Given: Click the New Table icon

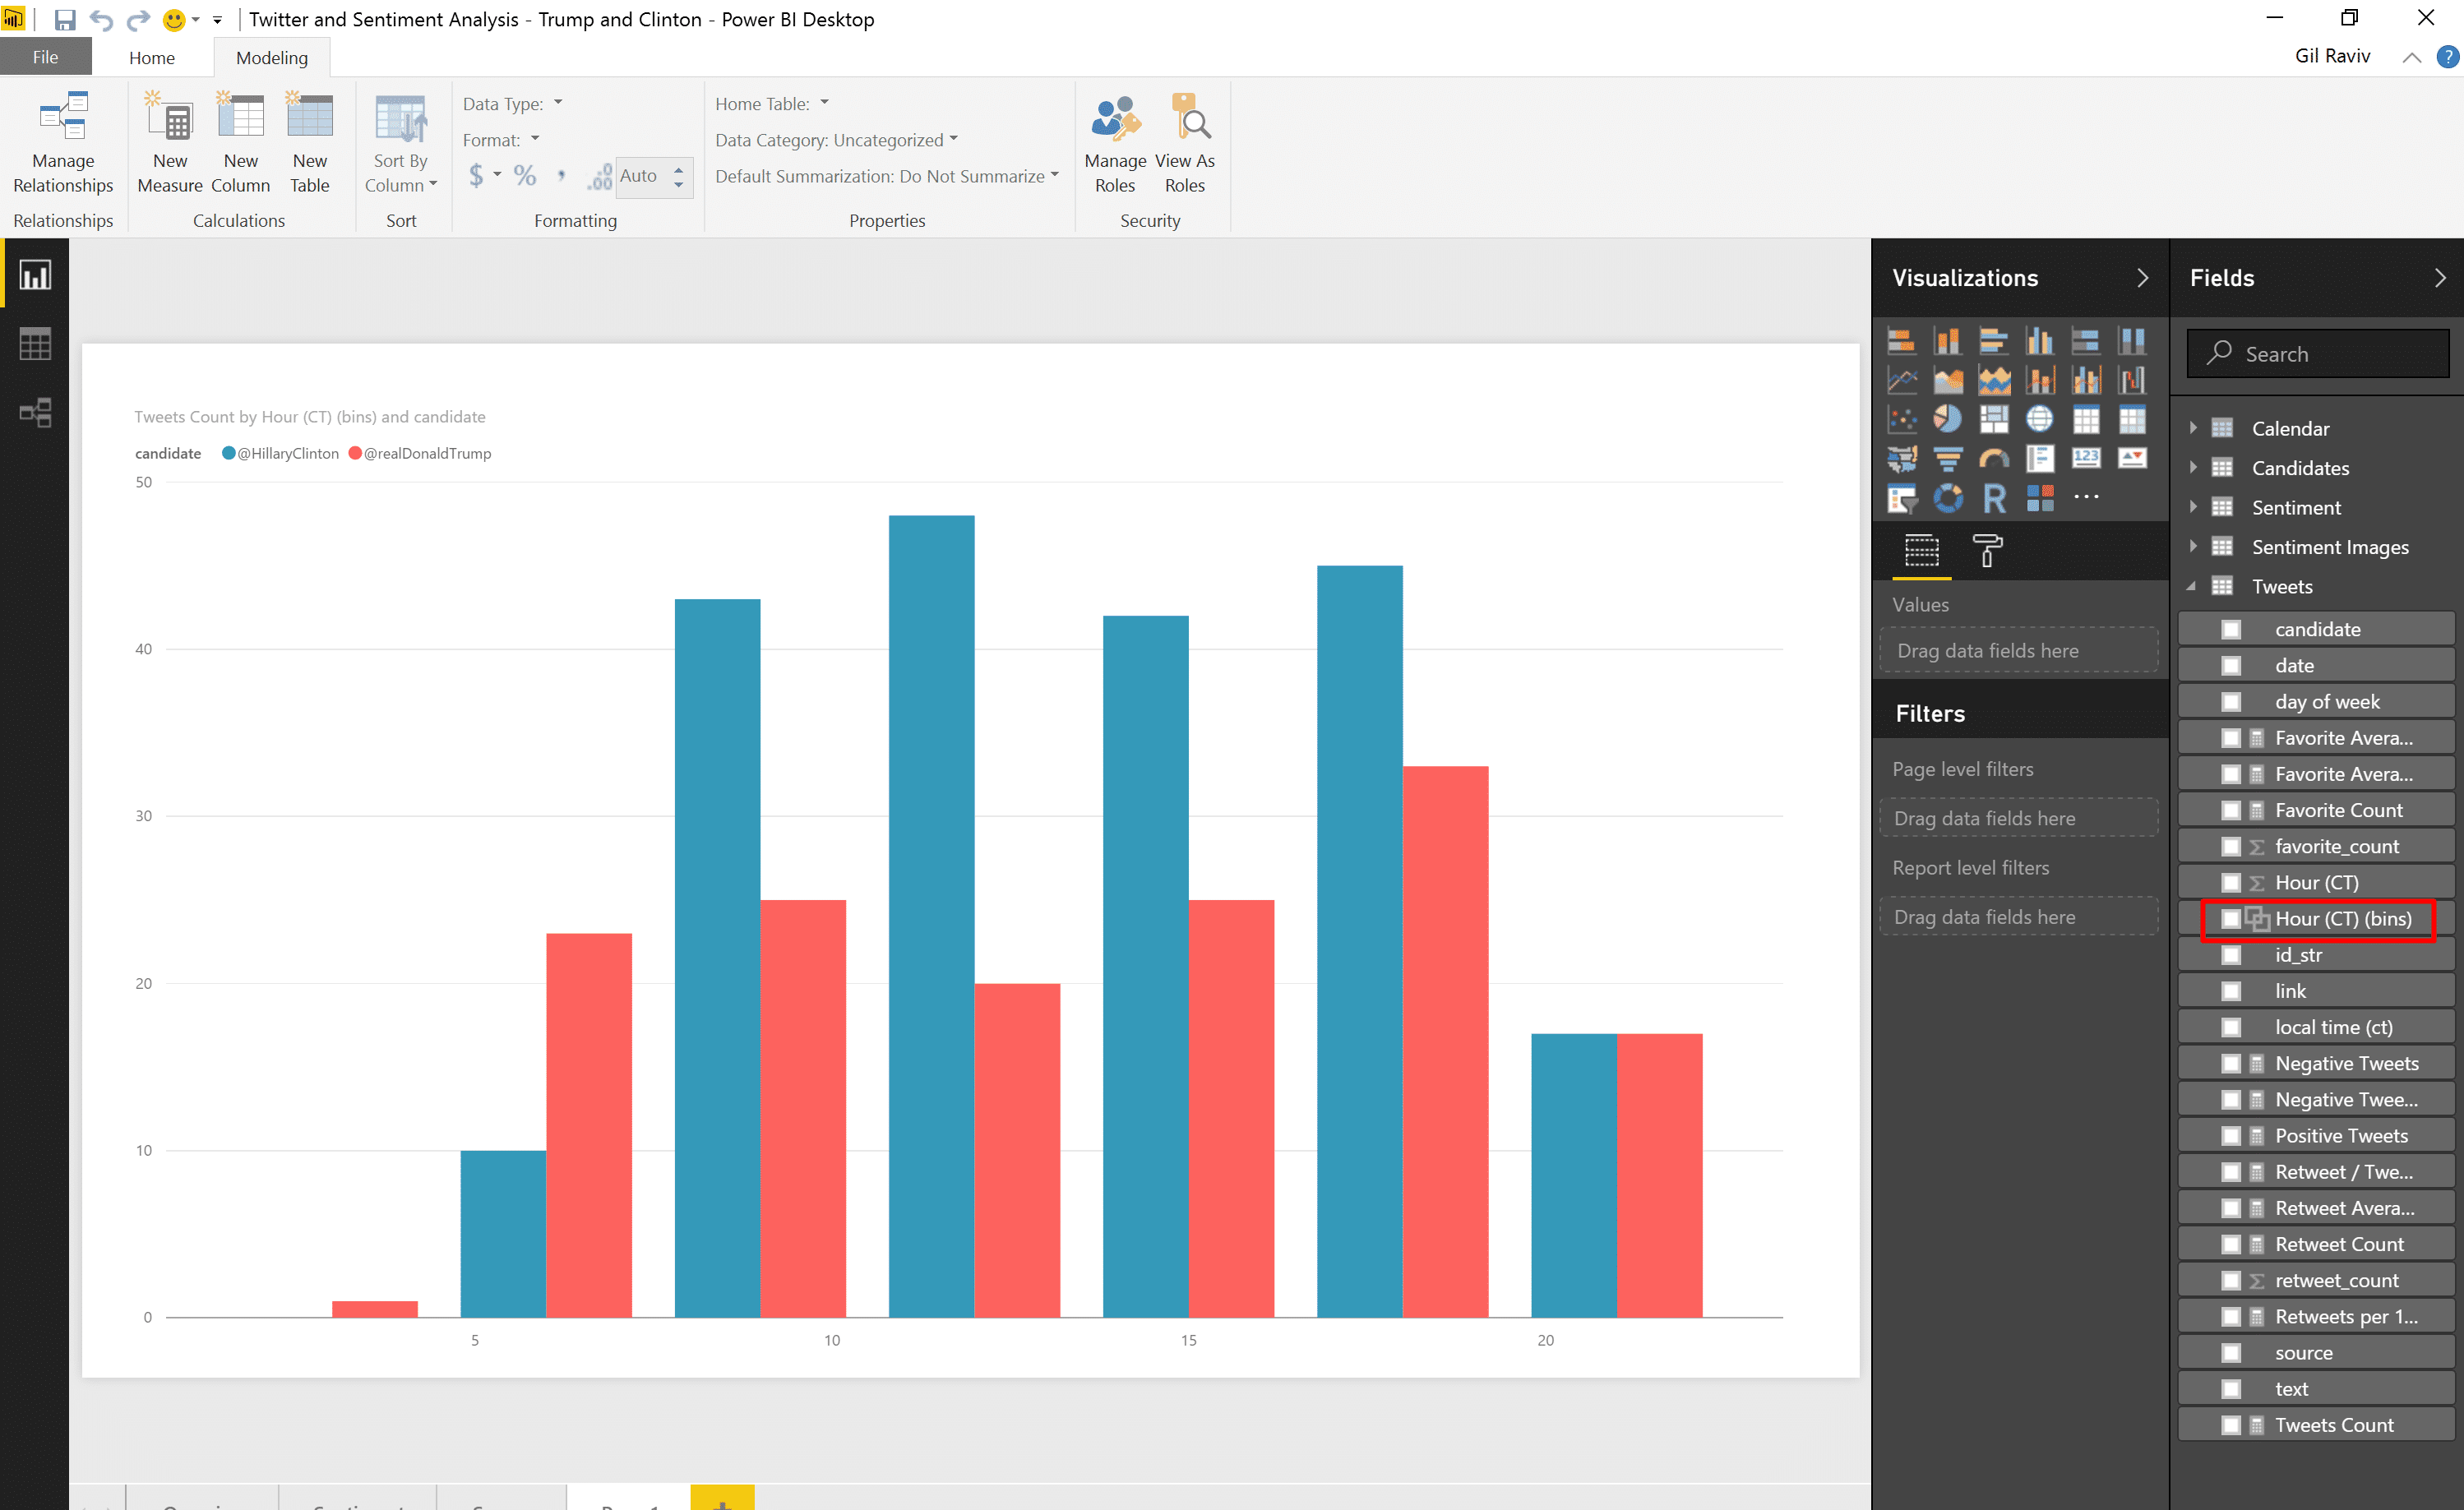Looking at the screenshot, I should coord(310,117).
